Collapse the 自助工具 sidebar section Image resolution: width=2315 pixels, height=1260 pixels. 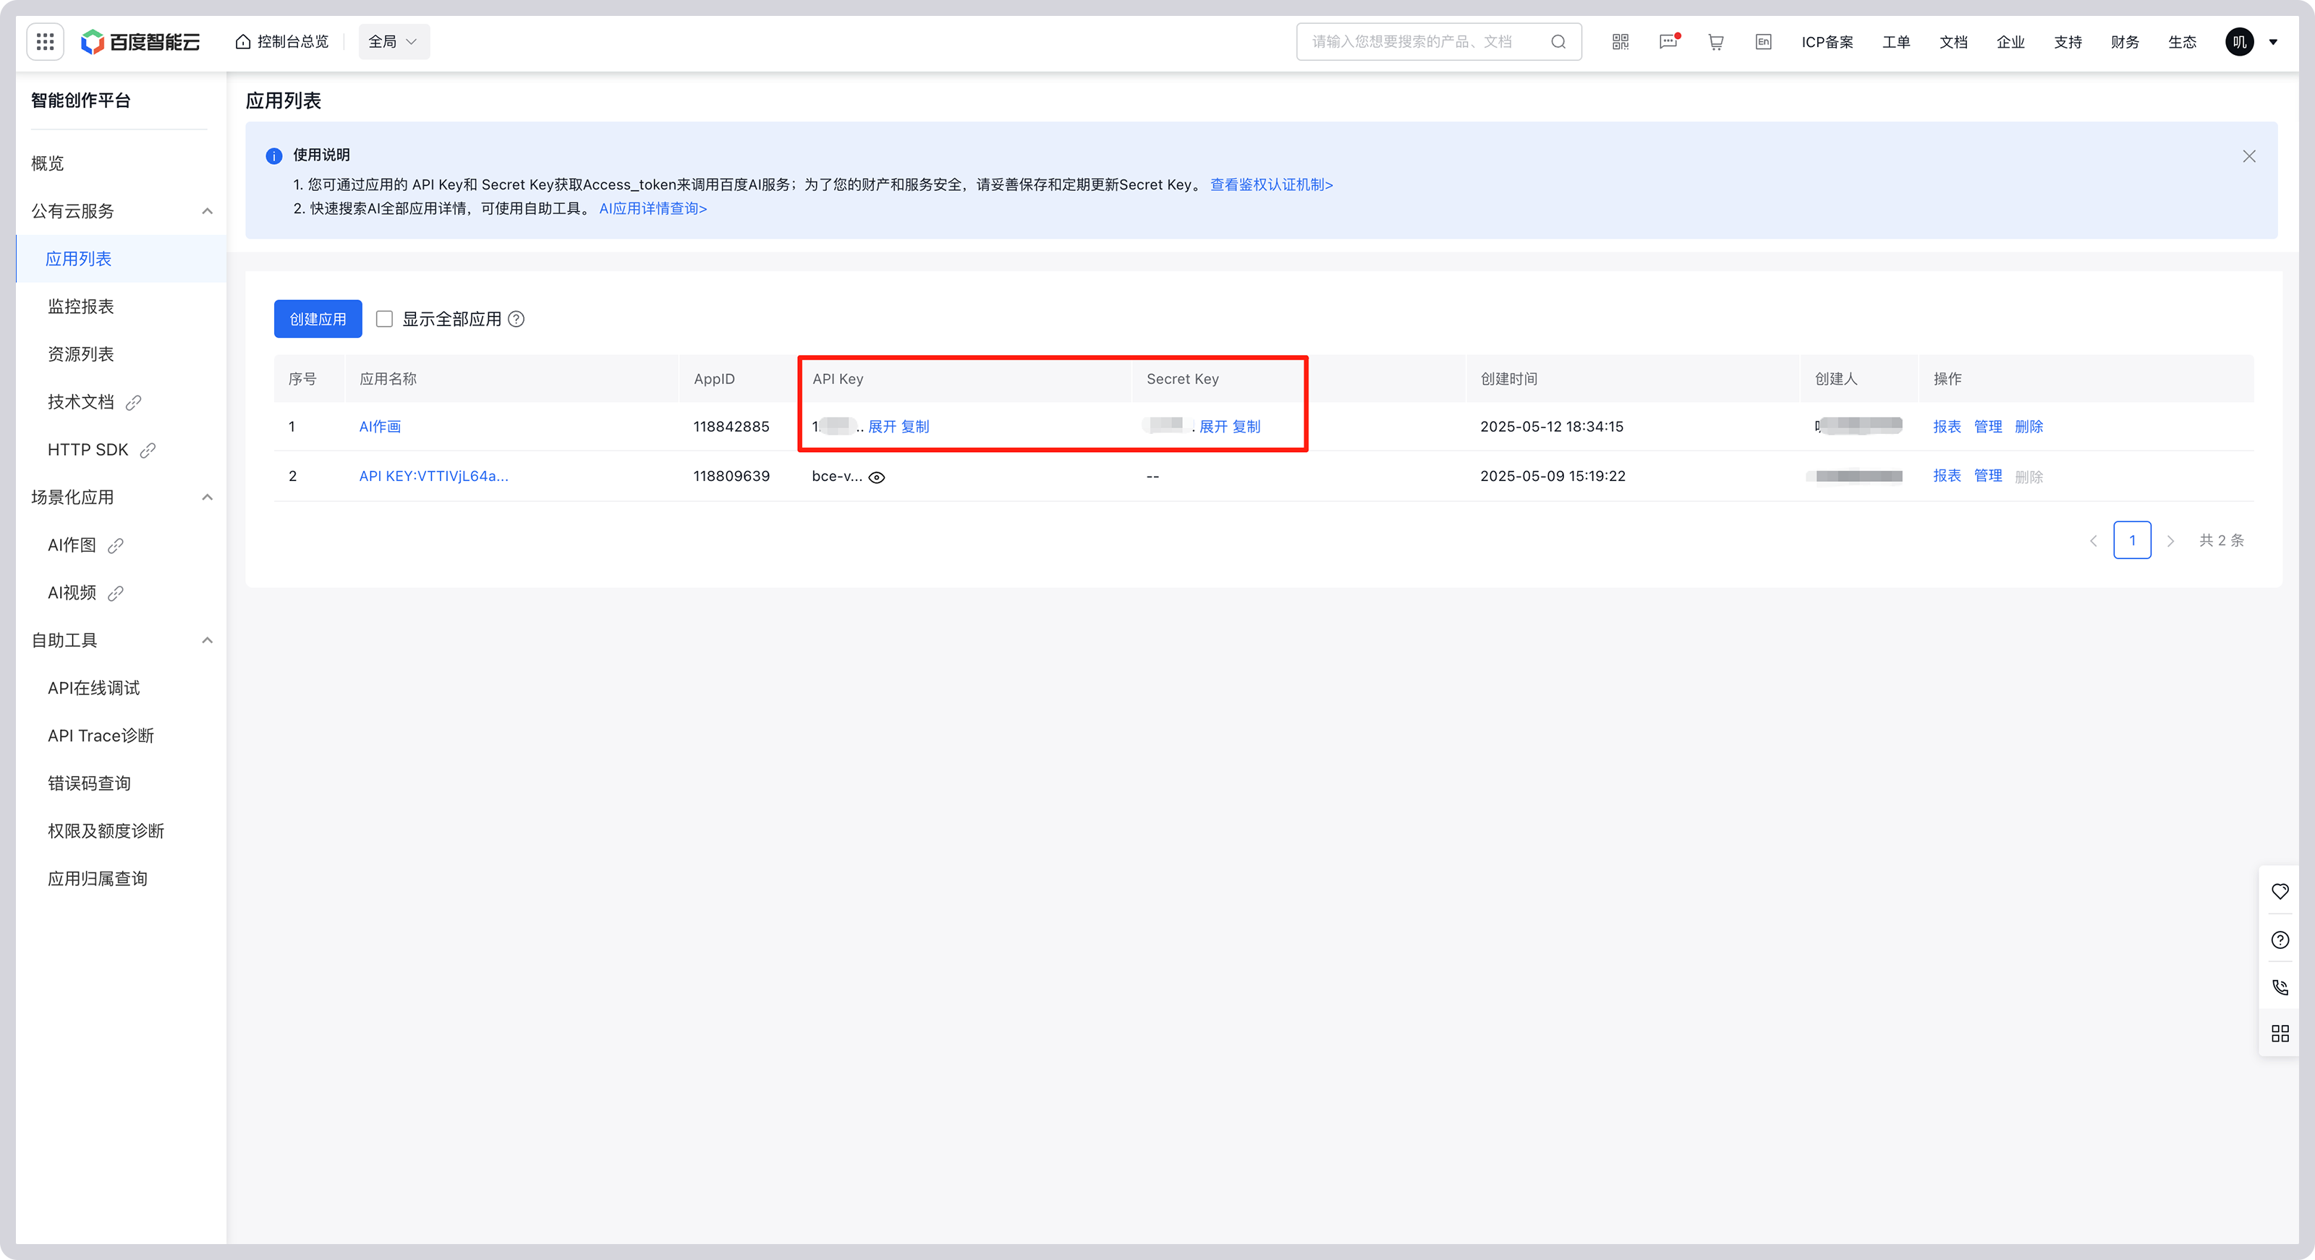click(x=208, y=640)
